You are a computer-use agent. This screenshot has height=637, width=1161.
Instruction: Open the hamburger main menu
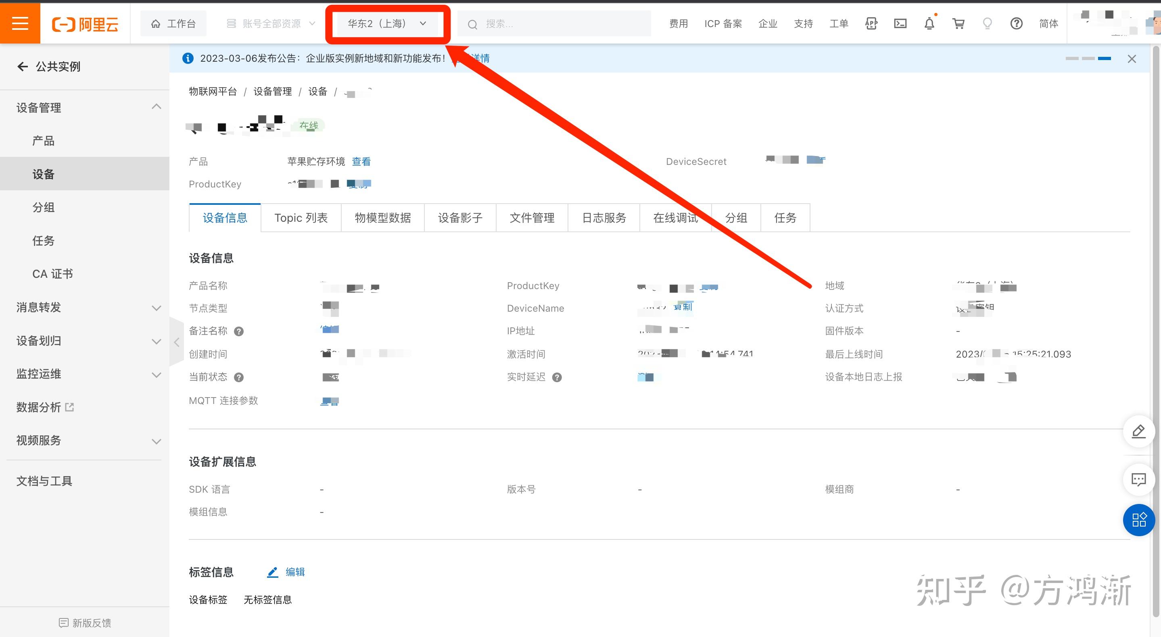click(x=20, y=23)
